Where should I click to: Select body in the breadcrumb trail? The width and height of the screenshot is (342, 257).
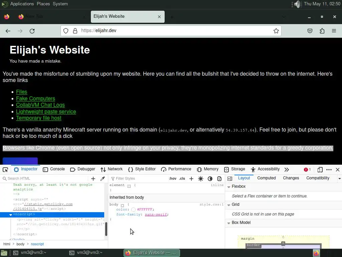[x=20, y=244]
